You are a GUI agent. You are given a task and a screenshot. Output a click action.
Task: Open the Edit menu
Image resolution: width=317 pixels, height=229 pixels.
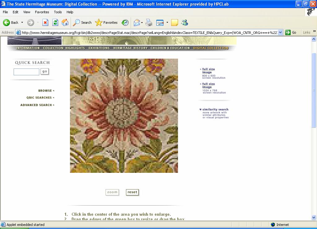click(x=15, y=12)
